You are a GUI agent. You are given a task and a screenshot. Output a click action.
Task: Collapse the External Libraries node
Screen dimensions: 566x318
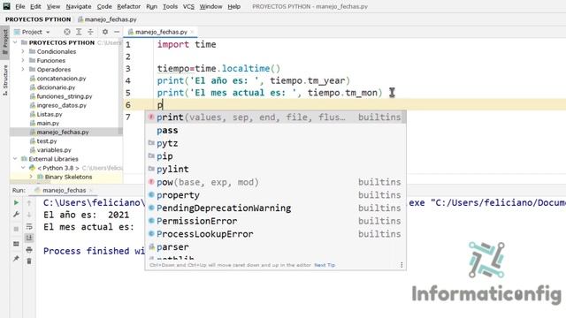click(15, 159)
